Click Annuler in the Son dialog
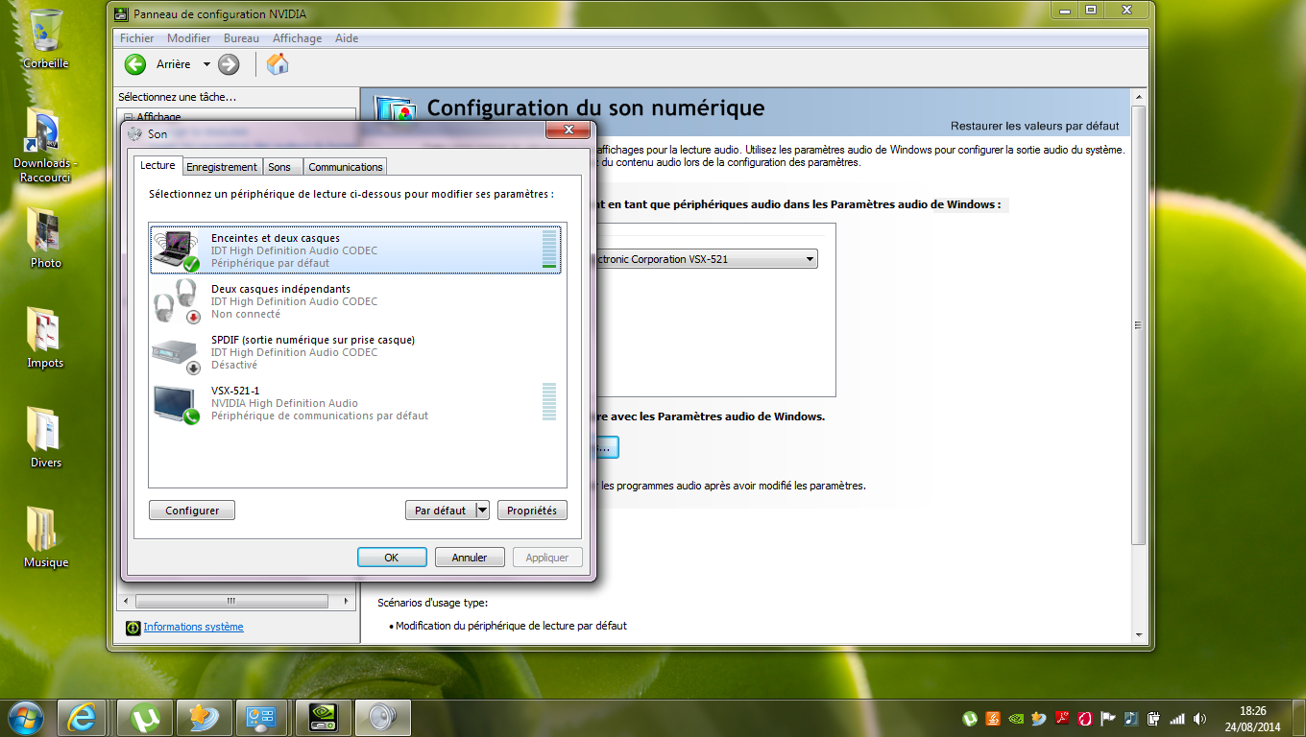 (470, 558)
